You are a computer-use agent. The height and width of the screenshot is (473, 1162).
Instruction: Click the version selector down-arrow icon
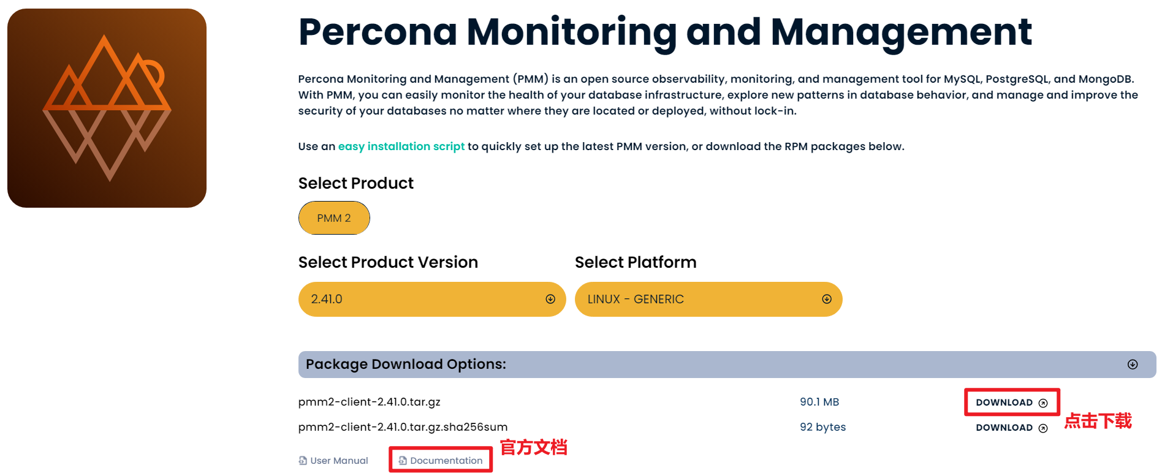click(550, 299)
